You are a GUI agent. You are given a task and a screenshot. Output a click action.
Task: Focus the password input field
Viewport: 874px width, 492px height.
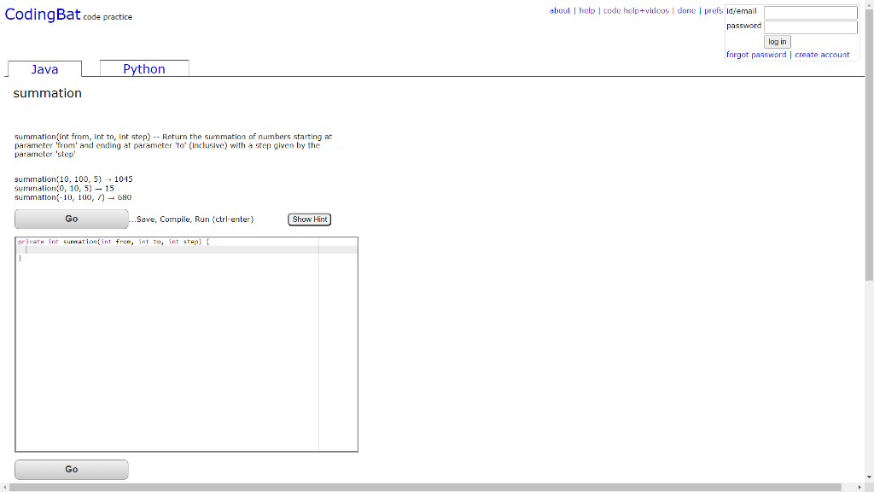811,26
